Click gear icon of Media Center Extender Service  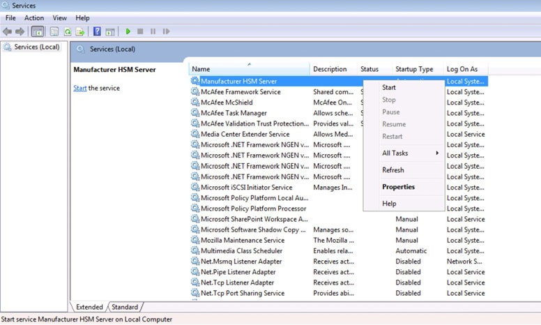pyautogui.click(x=195, y=134)
